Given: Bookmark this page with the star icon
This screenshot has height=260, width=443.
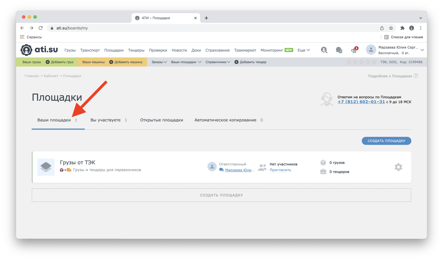Looking at the screenshot, I should pos(391,28).
